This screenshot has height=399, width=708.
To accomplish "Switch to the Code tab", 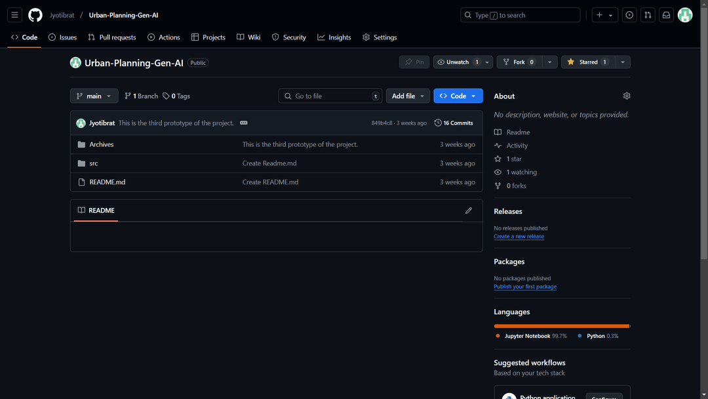I will click(x=24, y=37).
